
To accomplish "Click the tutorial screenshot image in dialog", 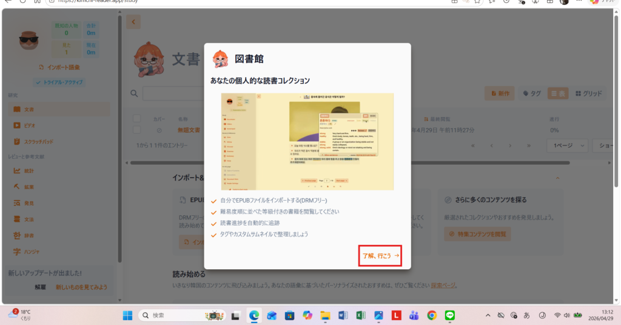I will click(x=307, y=142).
